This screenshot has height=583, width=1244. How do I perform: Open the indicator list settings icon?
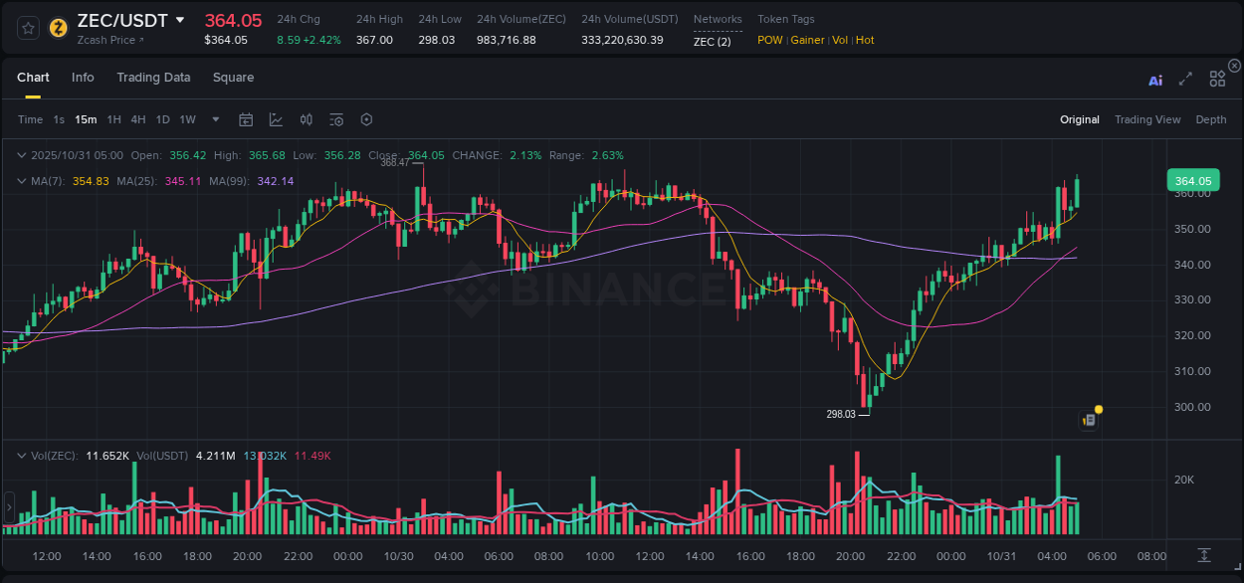(x=335, y=118)
